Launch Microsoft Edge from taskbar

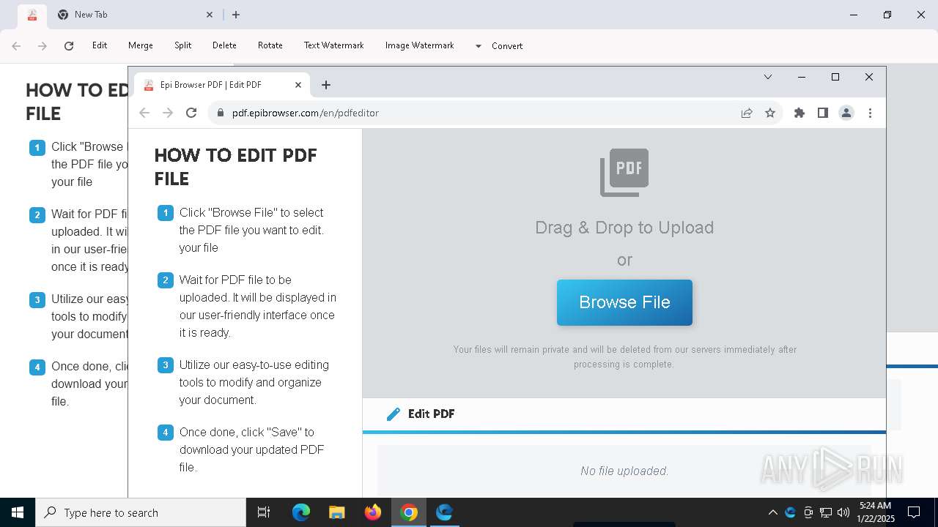tap(301, 512)
